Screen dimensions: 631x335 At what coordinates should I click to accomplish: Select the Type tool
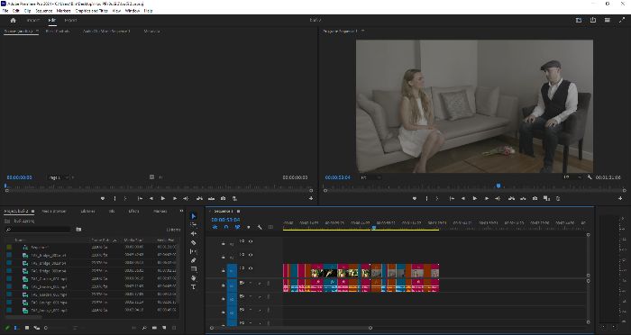(x=194, y=286)
